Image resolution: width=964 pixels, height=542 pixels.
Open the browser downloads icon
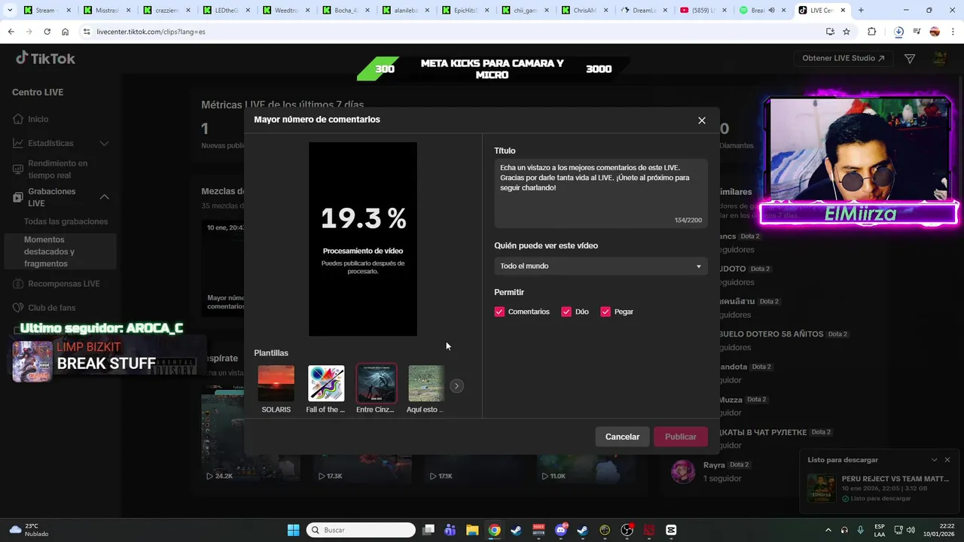898,32
